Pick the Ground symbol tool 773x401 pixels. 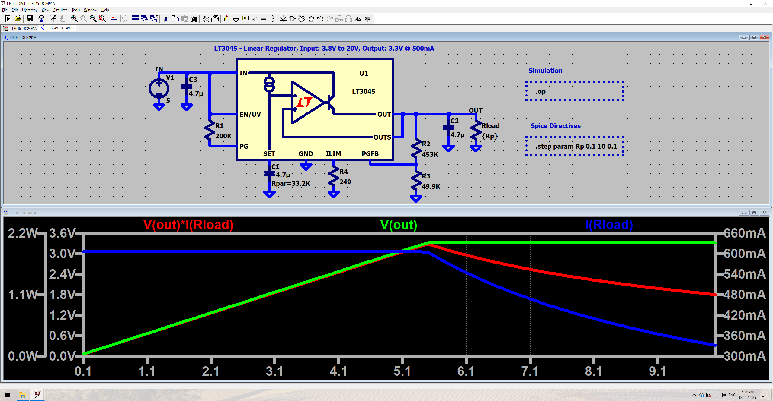236,19
